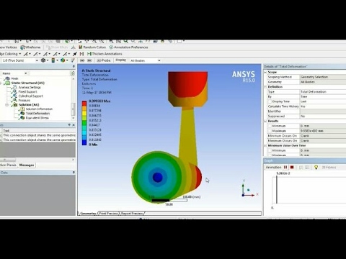Collapse the Results section in Details
The width and height of the screenshot is (346, 259).
[x=266, y=121]
